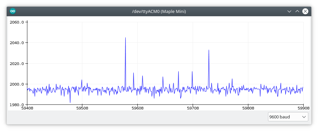Maximize the serial plotter window
The height and width of the screenshot is (131, 318).
297,11
